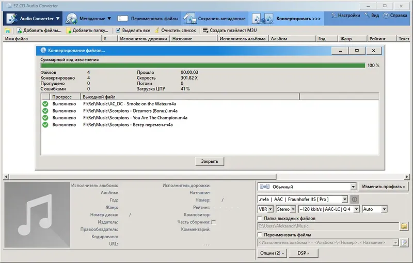Click the Конвертировать notes icon

(262, 19)
